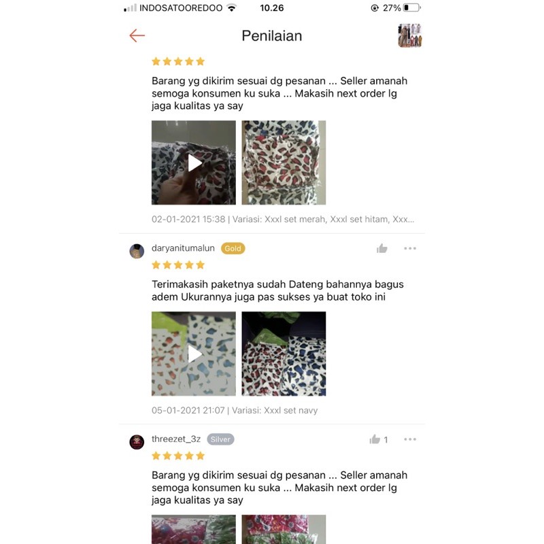Open daryanitumalun username link
The image size is (544, 544).
pyautogui.click(x=183, y=248)
